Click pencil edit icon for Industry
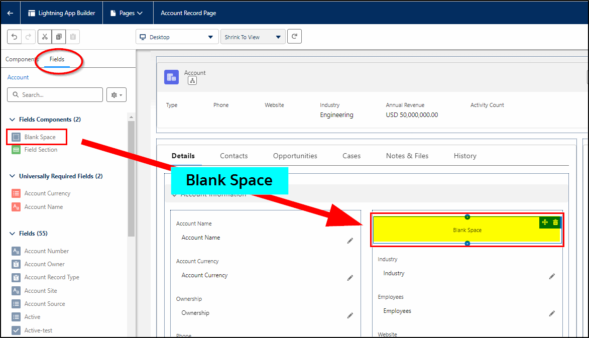 point(552,276)
